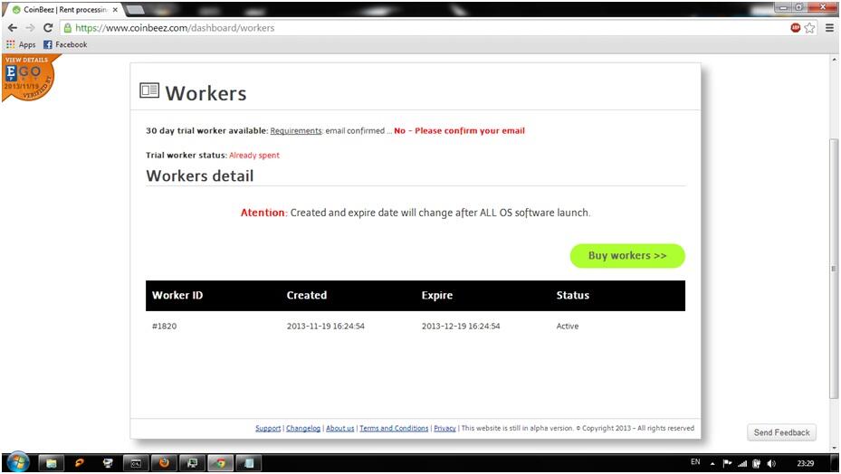This screenshot has height=474, width=841.
Task: Open the file explorer taskbar icon
Action: [52, 463]
